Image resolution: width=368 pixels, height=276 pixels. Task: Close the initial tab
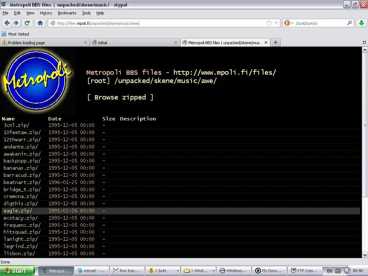click(175, 42)
